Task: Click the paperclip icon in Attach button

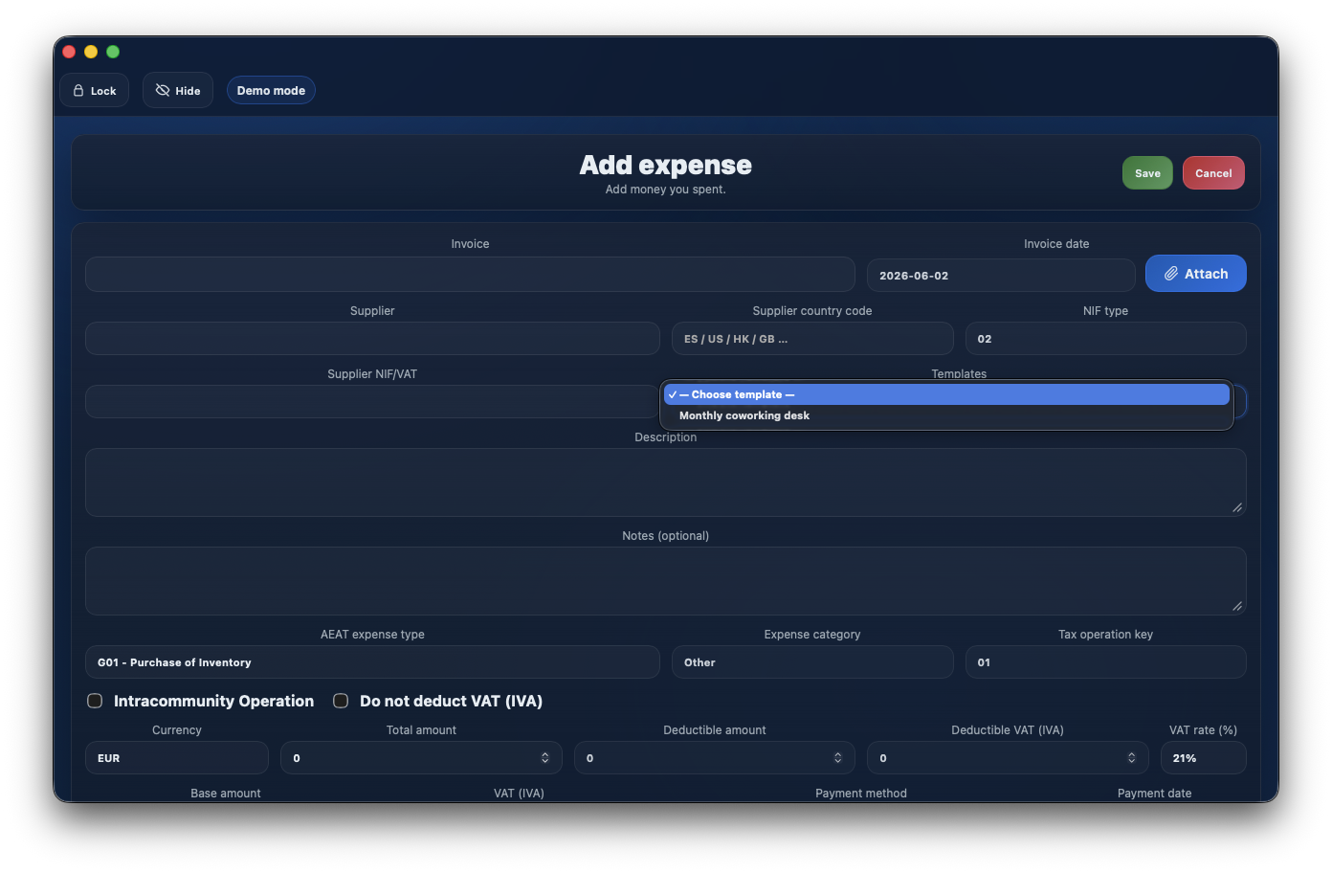Action: (x=1171, y=274)
